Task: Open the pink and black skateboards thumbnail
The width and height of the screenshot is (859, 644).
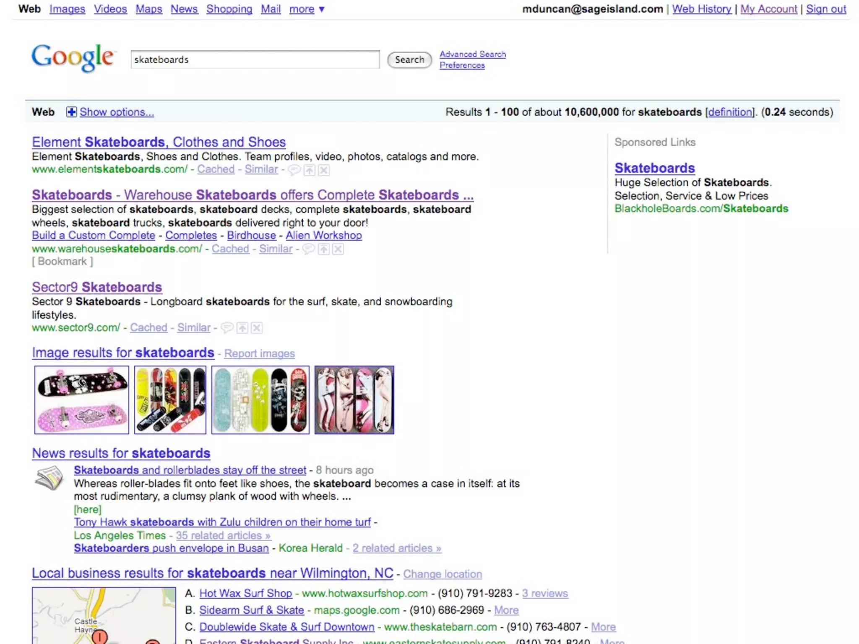Action: 82,400
